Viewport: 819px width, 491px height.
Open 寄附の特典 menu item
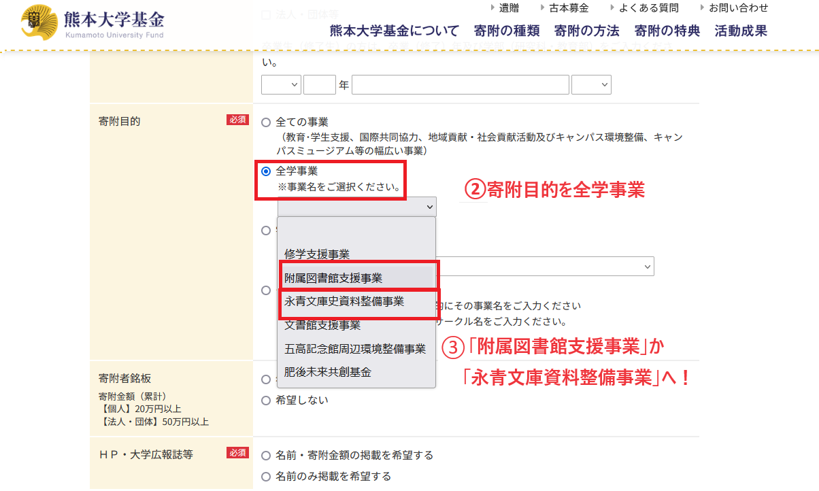click(667, 31)
